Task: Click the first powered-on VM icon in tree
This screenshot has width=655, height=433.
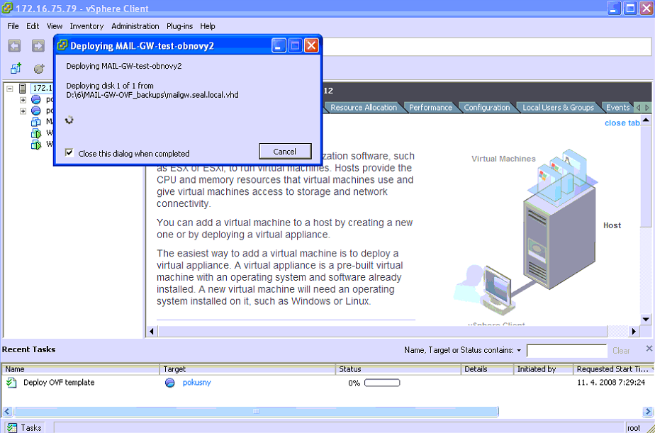Action: coord(36,133)
